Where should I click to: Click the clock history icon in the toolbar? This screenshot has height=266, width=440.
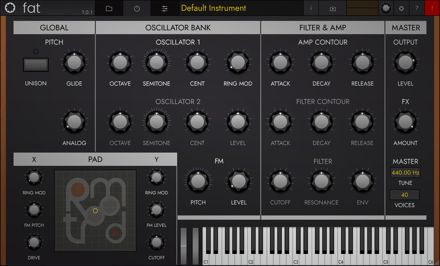pos(136,8)
